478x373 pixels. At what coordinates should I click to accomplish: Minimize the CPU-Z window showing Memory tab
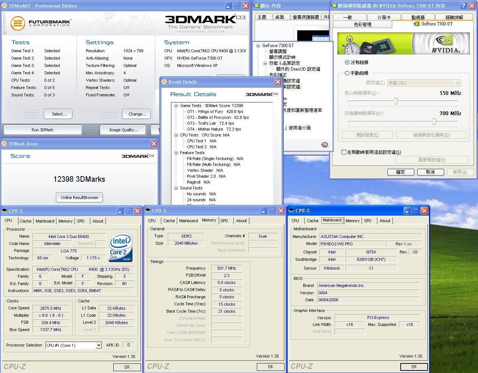pos(264,210)
